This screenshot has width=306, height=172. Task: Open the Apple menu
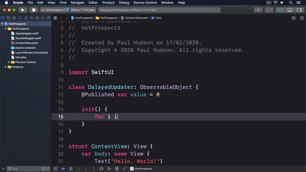pos(6,2)
